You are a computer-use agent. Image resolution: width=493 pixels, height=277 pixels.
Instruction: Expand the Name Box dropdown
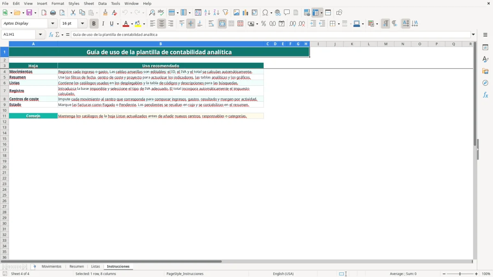coord(40,35)
